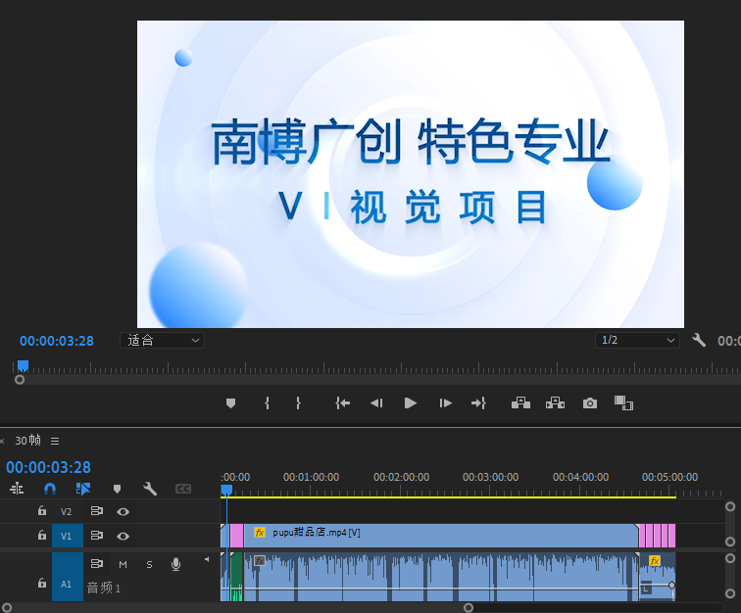Open the zoom level dropdown showing 适合
Viewport: 741px width, 613px height.
(162, 340)
